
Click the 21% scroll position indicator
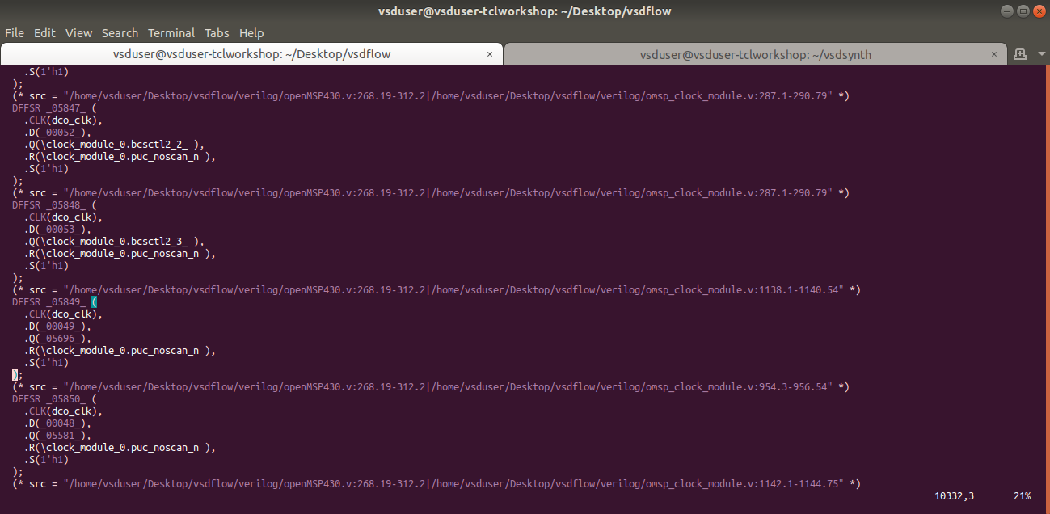pos(1021,495)
